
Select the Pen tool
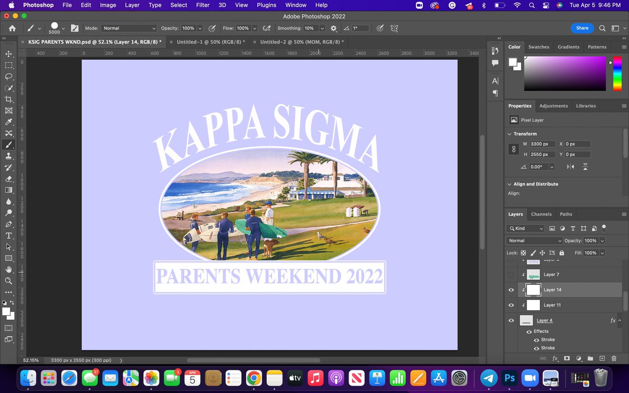coord(8,224)
